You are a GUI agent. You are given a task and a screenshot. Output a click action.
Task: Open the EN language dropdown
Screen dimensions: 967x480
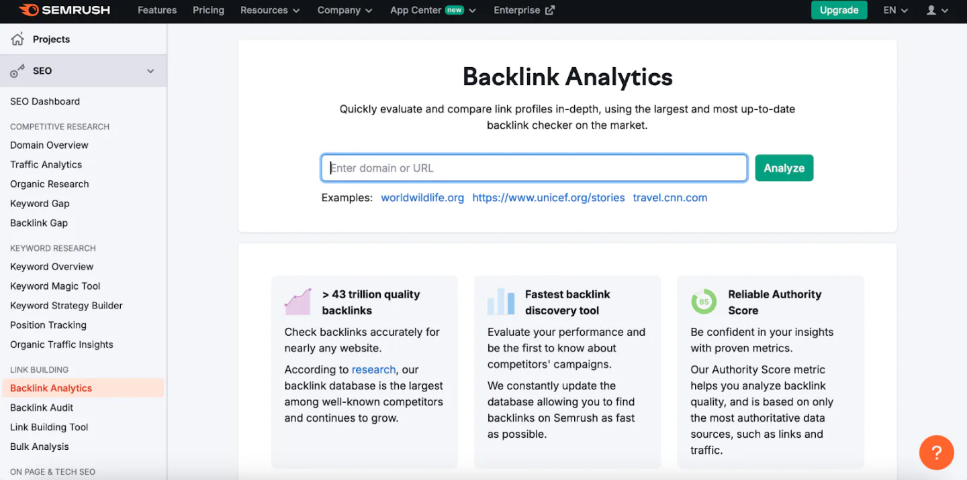[896, 10]
